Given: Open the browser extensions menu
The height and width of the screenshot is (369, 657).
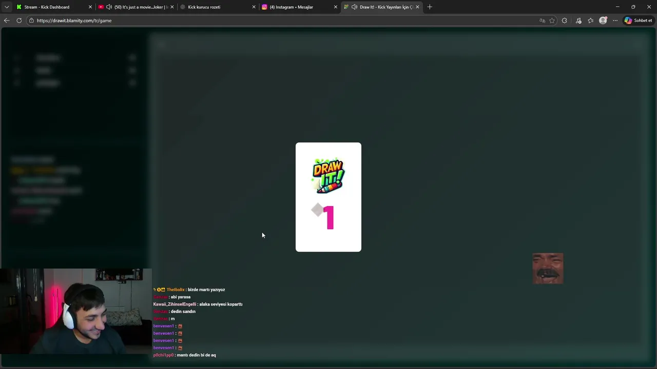Looking at the screenshot, I should coord(565,20).
